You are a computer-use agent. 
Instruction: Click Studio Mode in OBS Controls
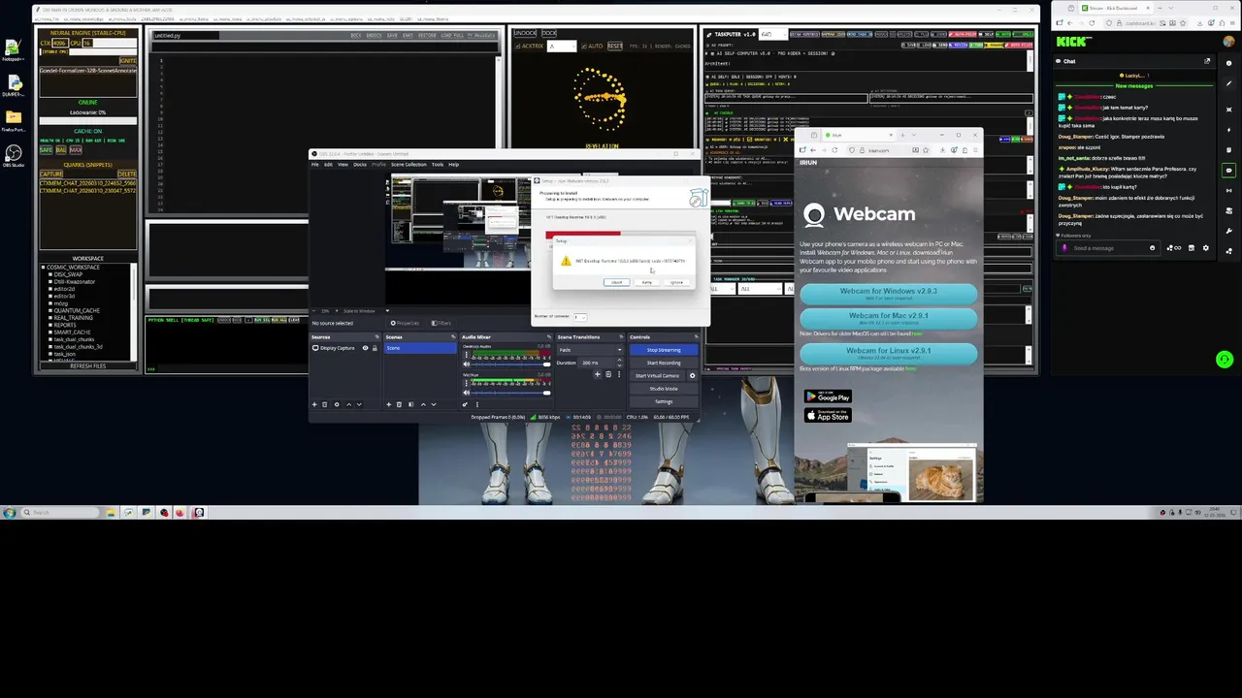664,389
